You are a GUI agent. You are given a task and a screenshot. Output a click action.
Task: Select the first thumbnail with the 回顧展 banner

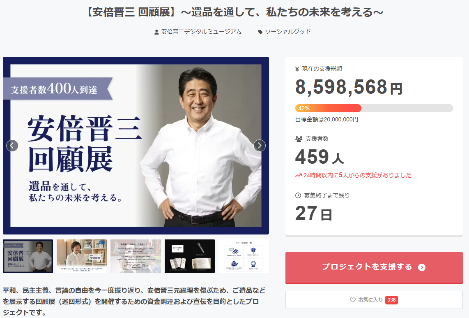tap(28, 256)
